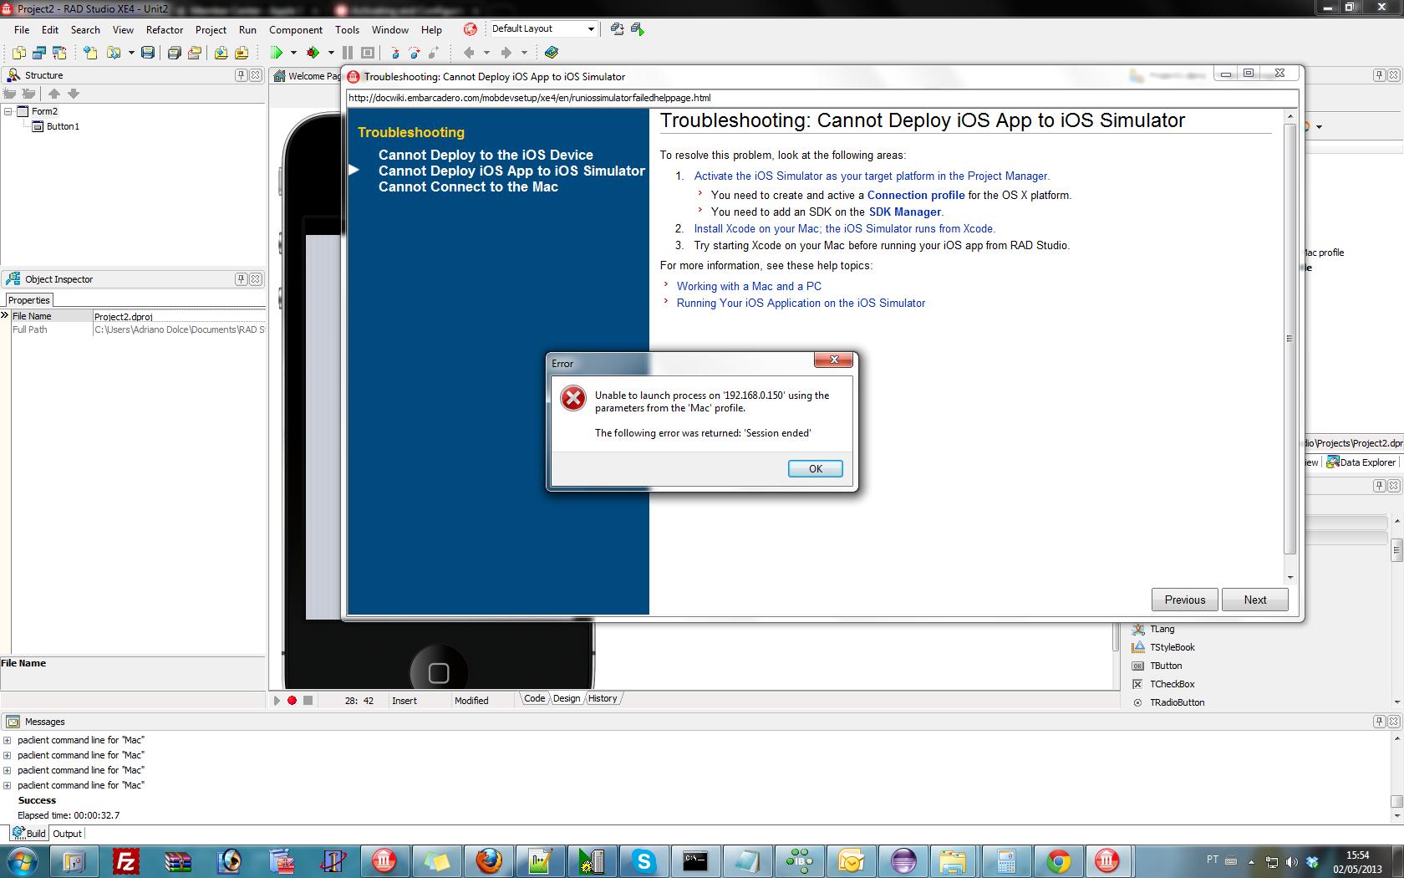Expand first paclient command line message
The width and height of the screenshot is (1404, 878).
pos(7,740)
